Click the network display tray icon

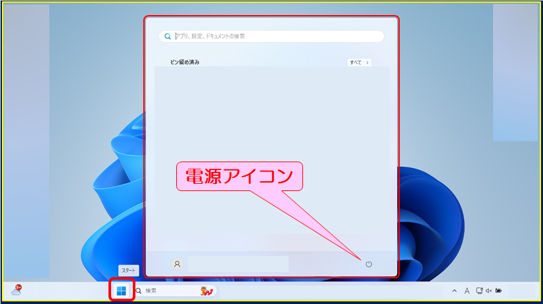[479, 290]
